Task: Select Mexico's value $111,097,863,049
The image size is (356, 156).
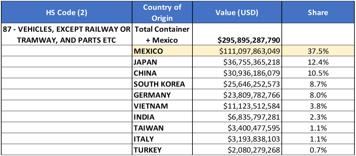Action: tap(247, 51)
